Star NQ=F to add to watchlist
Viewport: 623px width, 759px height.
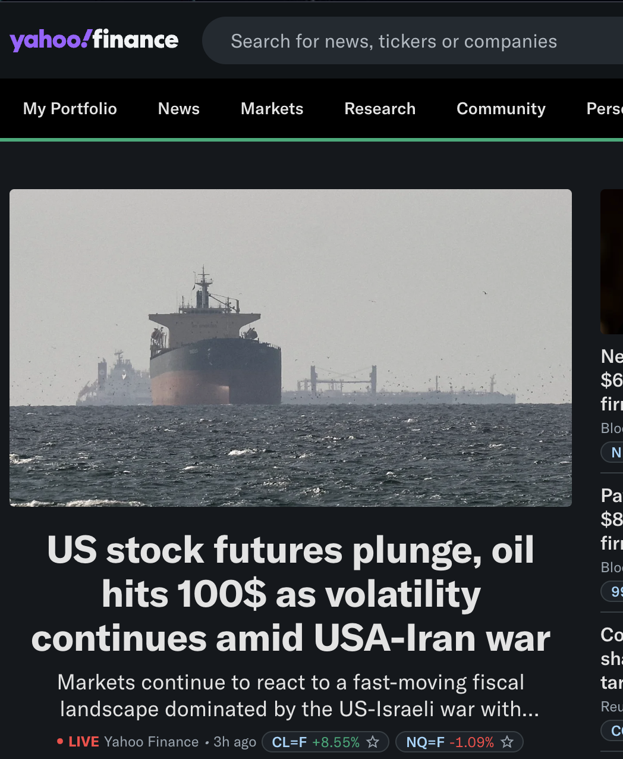[507, 742]
